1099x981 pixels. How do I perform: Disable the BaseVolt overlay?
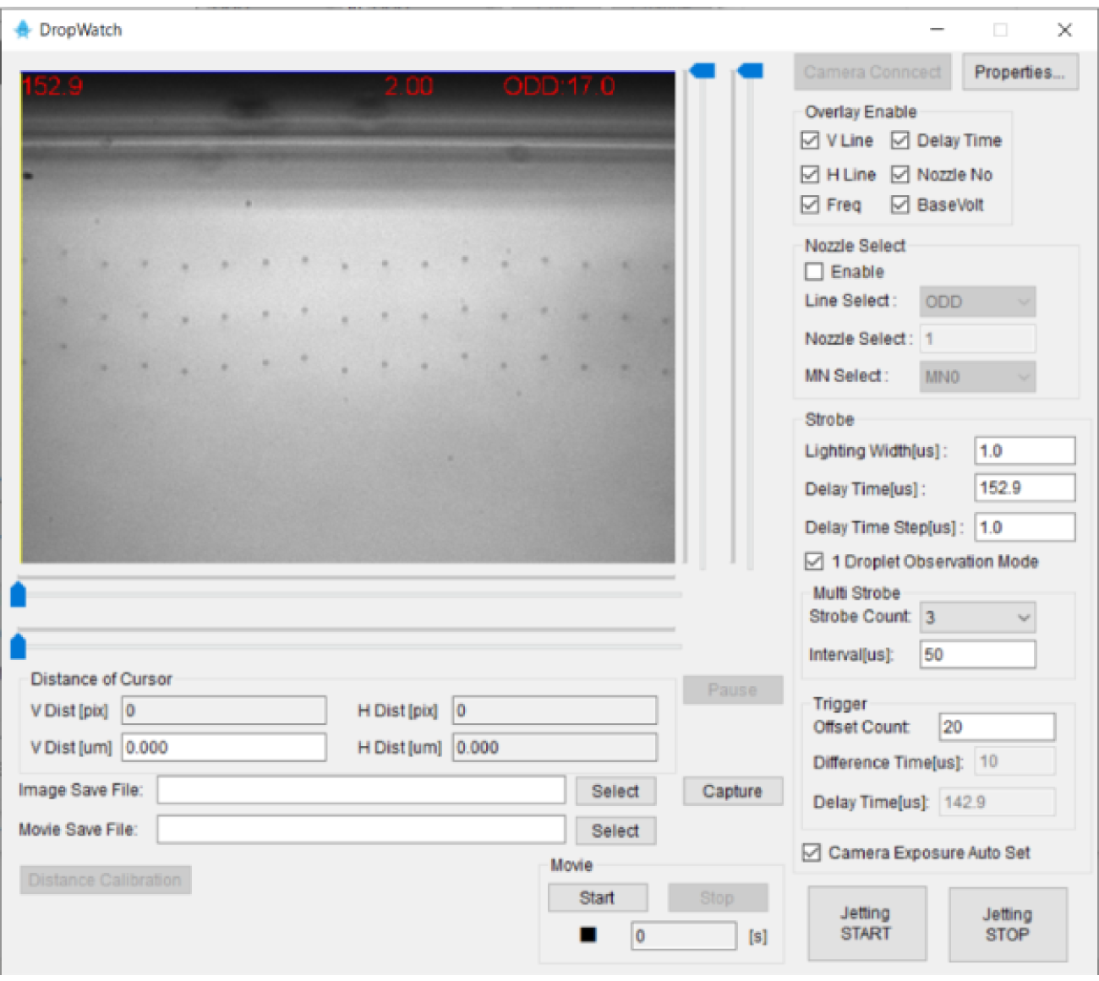pyautogui.click(x=899, y=205)
